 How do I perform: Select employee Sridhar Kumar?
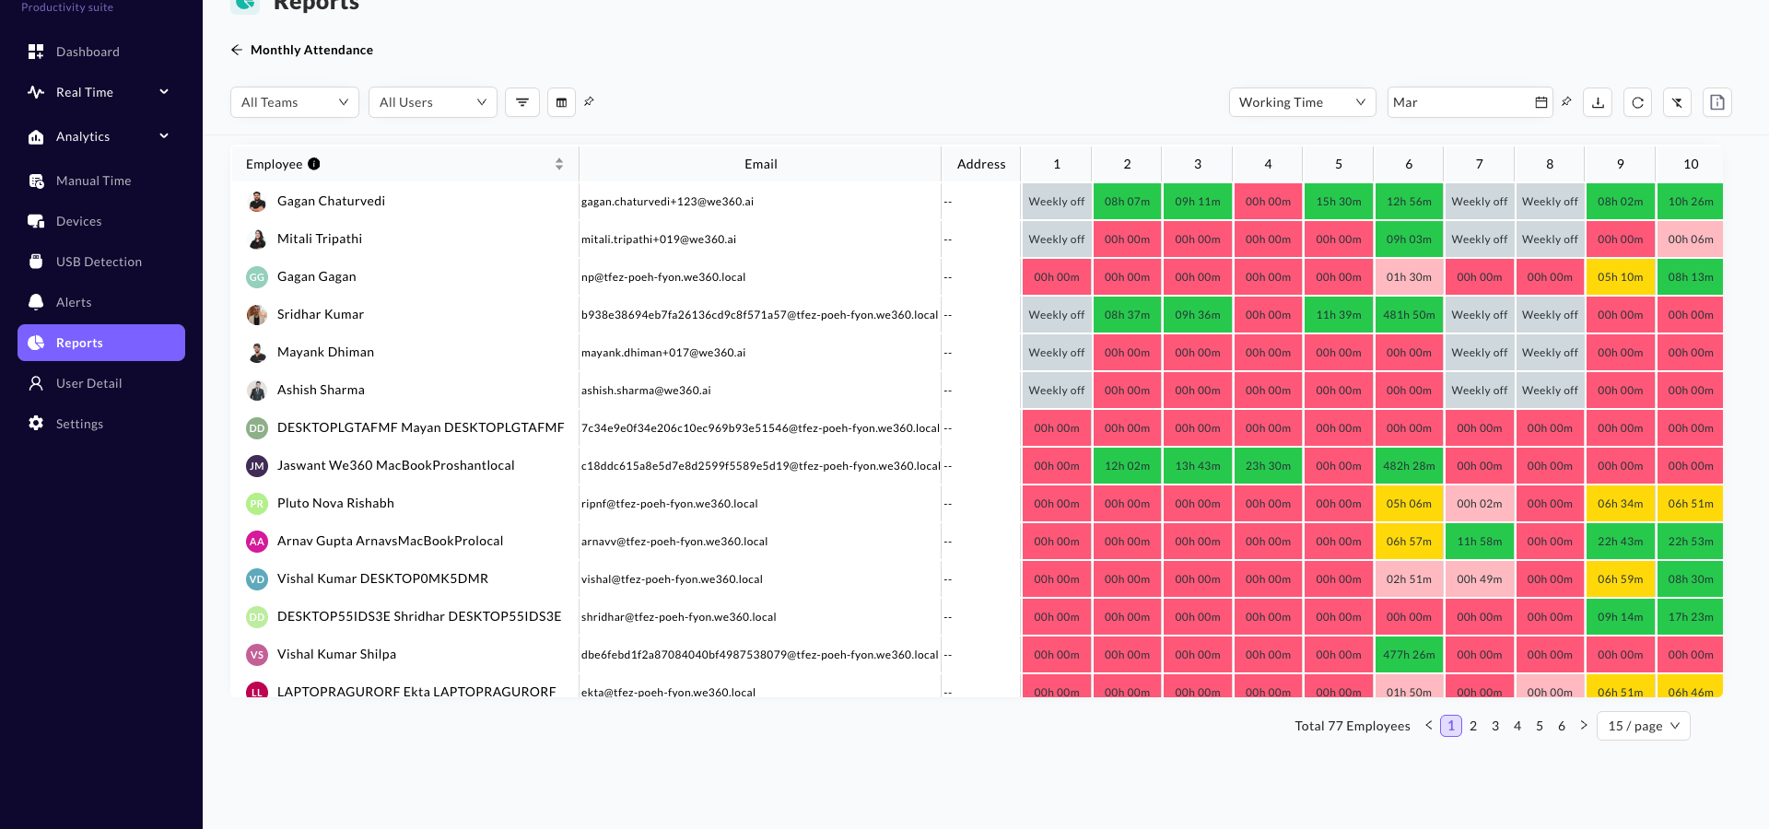[x=321, y=315]
